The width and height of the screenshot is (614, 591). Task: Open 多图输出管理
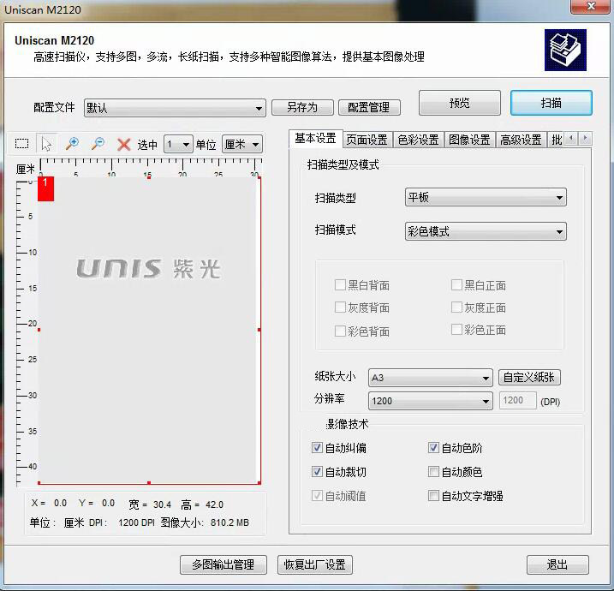(x=224, y=564)
